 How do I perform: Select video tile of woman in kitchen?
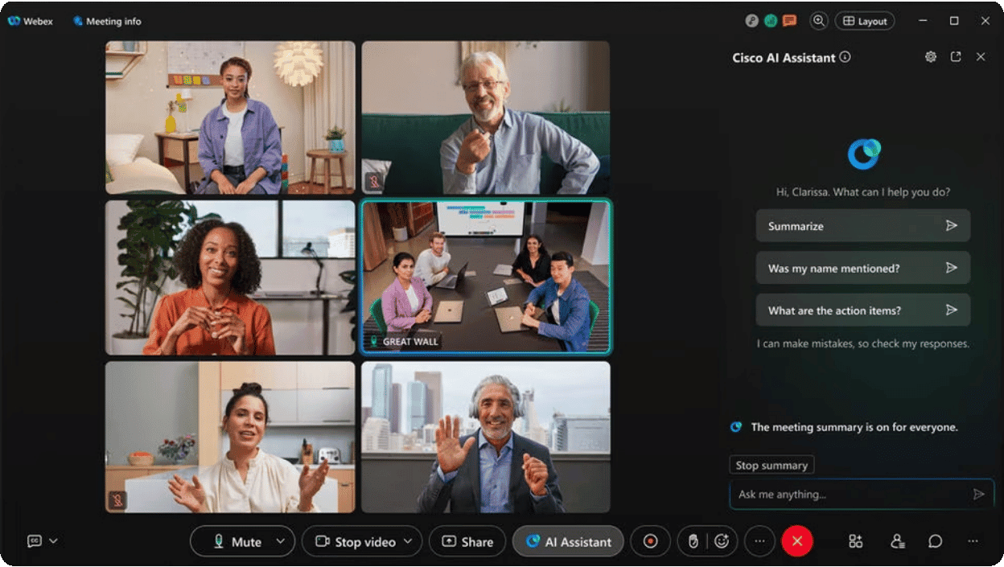(230, 437)
